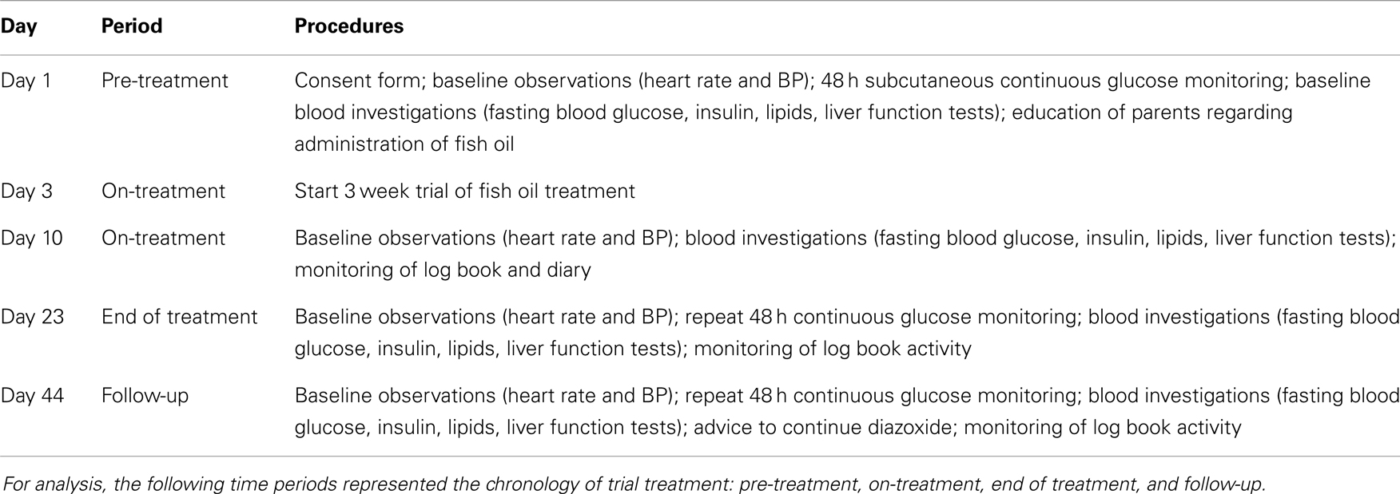Click the Pre-treatment period cell

[165, 81]
